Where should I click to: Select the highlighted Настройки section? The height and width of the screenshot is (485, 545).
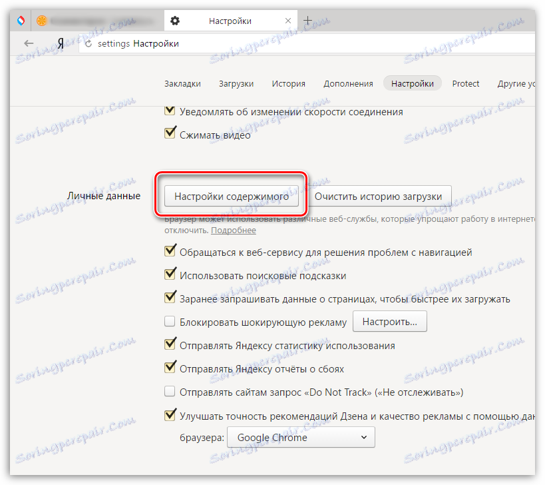tap(412, 83)
